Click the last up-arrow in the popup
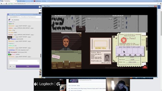The height and width of the screenshot is (91, 162). (141, 55)
